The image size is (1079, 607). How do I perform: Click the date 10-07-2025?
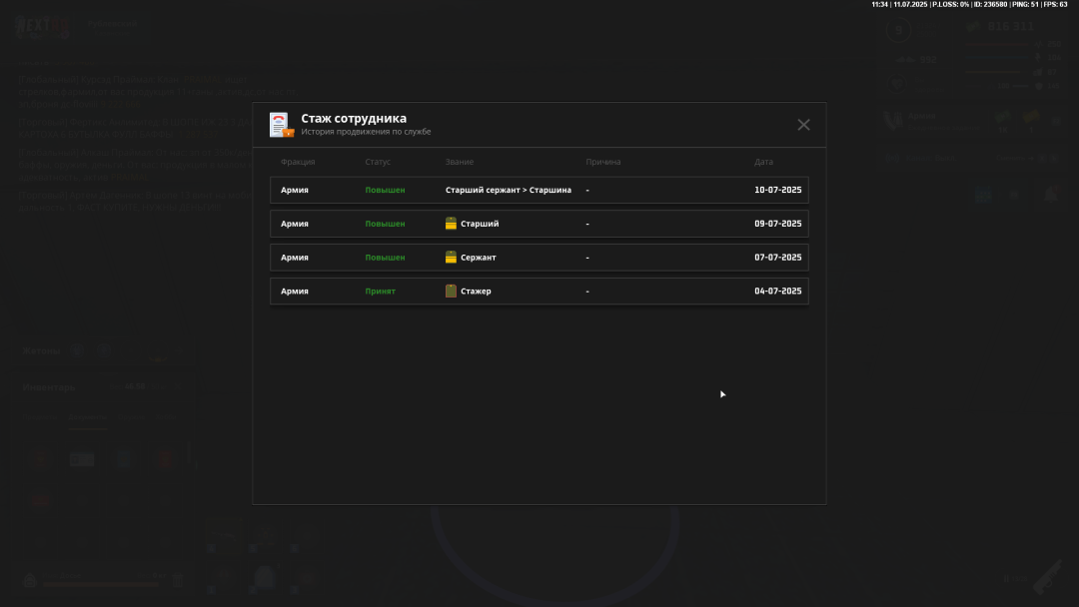tap(777, 190)
